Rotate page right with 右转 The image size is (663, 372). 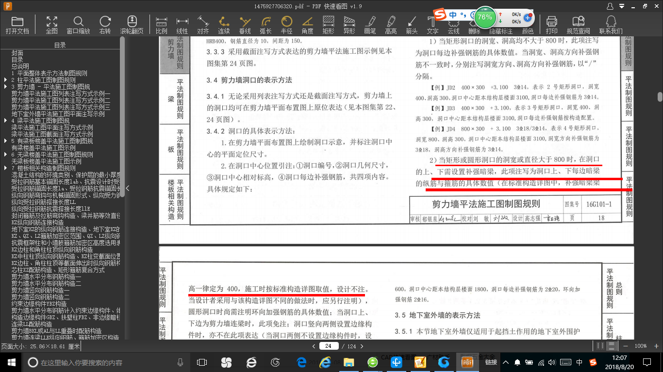click(x=105, y=25)
